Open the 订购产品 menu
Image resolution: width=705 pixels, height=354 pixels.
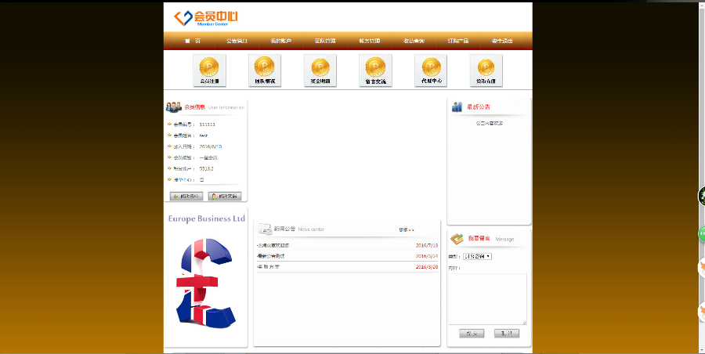(x=458, y=41)
